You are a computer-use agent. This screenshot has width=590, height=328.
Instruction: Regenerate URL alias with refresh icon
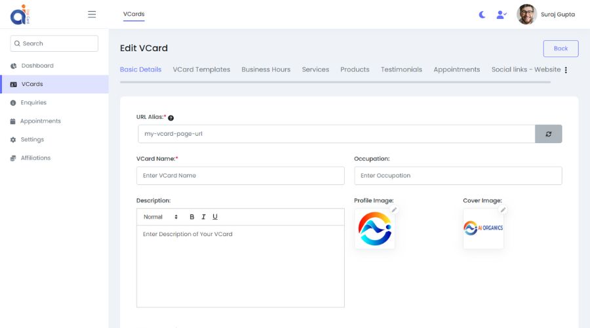[x=548, y=134]
